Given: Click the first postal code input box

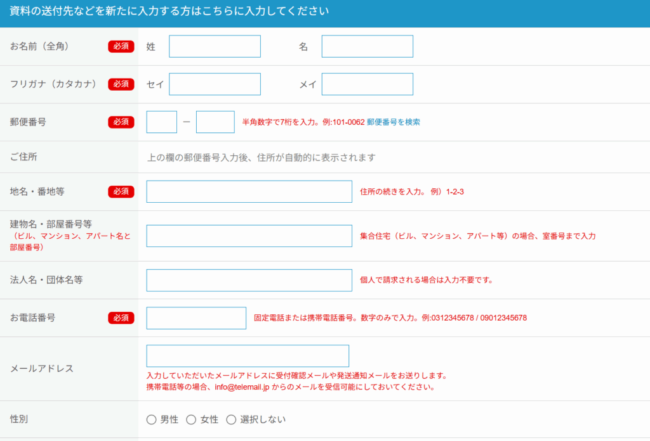Looking at the screenshot, I should point(161,122).
